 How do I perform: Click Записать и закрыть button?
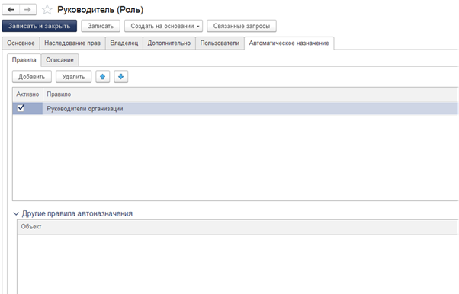pos(39,26)
